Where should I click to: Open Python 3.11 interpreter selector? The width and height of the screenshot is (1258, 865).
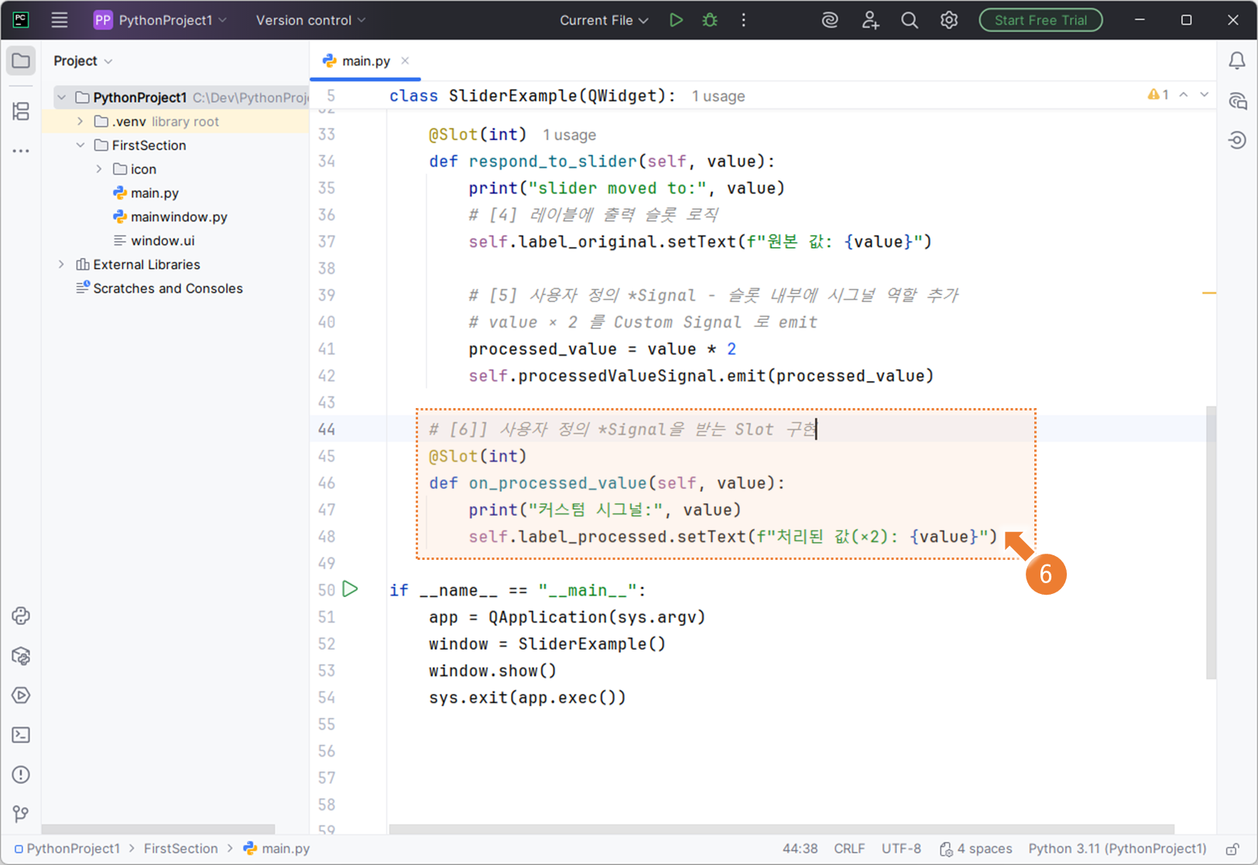(1117, 849)
